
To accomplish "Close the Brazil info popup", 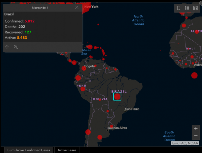I will point(77,7).
